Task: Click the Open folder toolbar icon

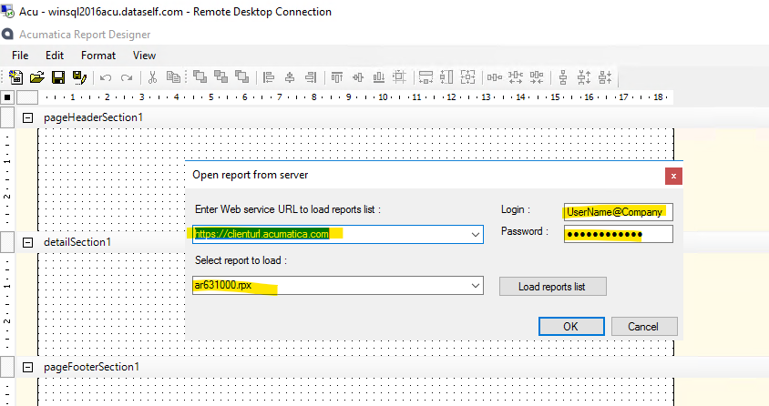Action: click(37, 77)
